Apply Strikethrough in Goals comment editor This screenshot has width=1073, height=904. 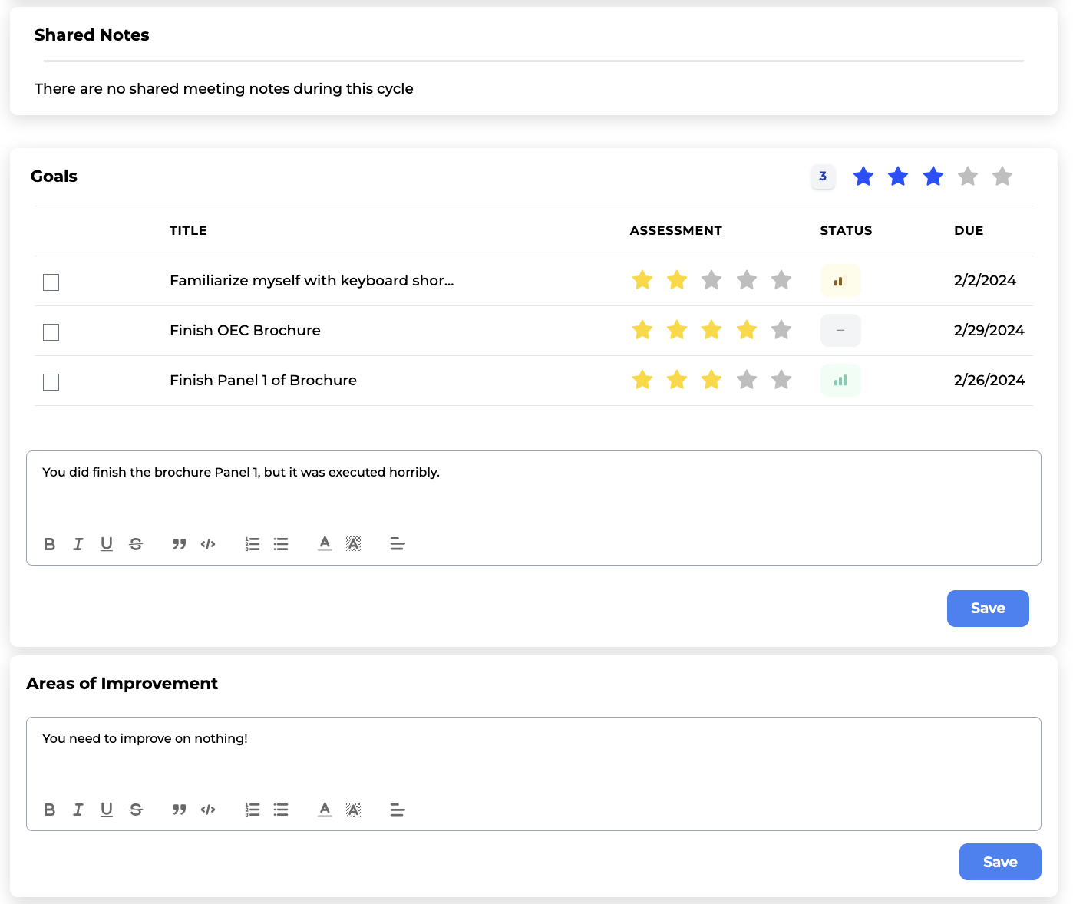coord(136,544)
